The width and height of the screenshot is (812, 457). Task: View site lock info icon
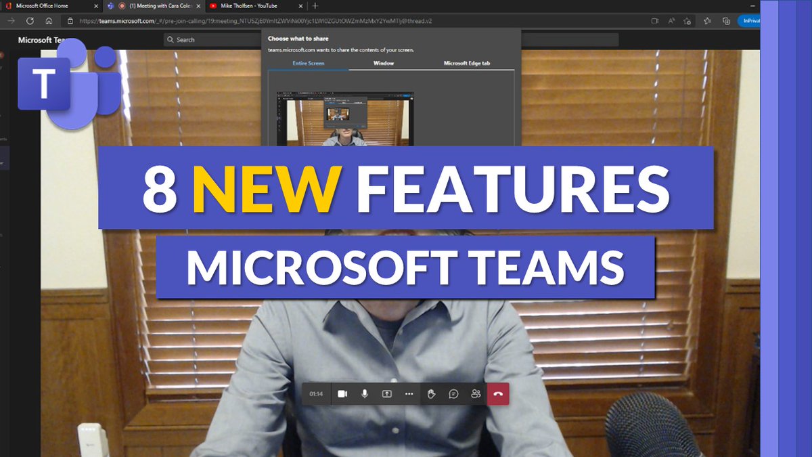(70, 21)
